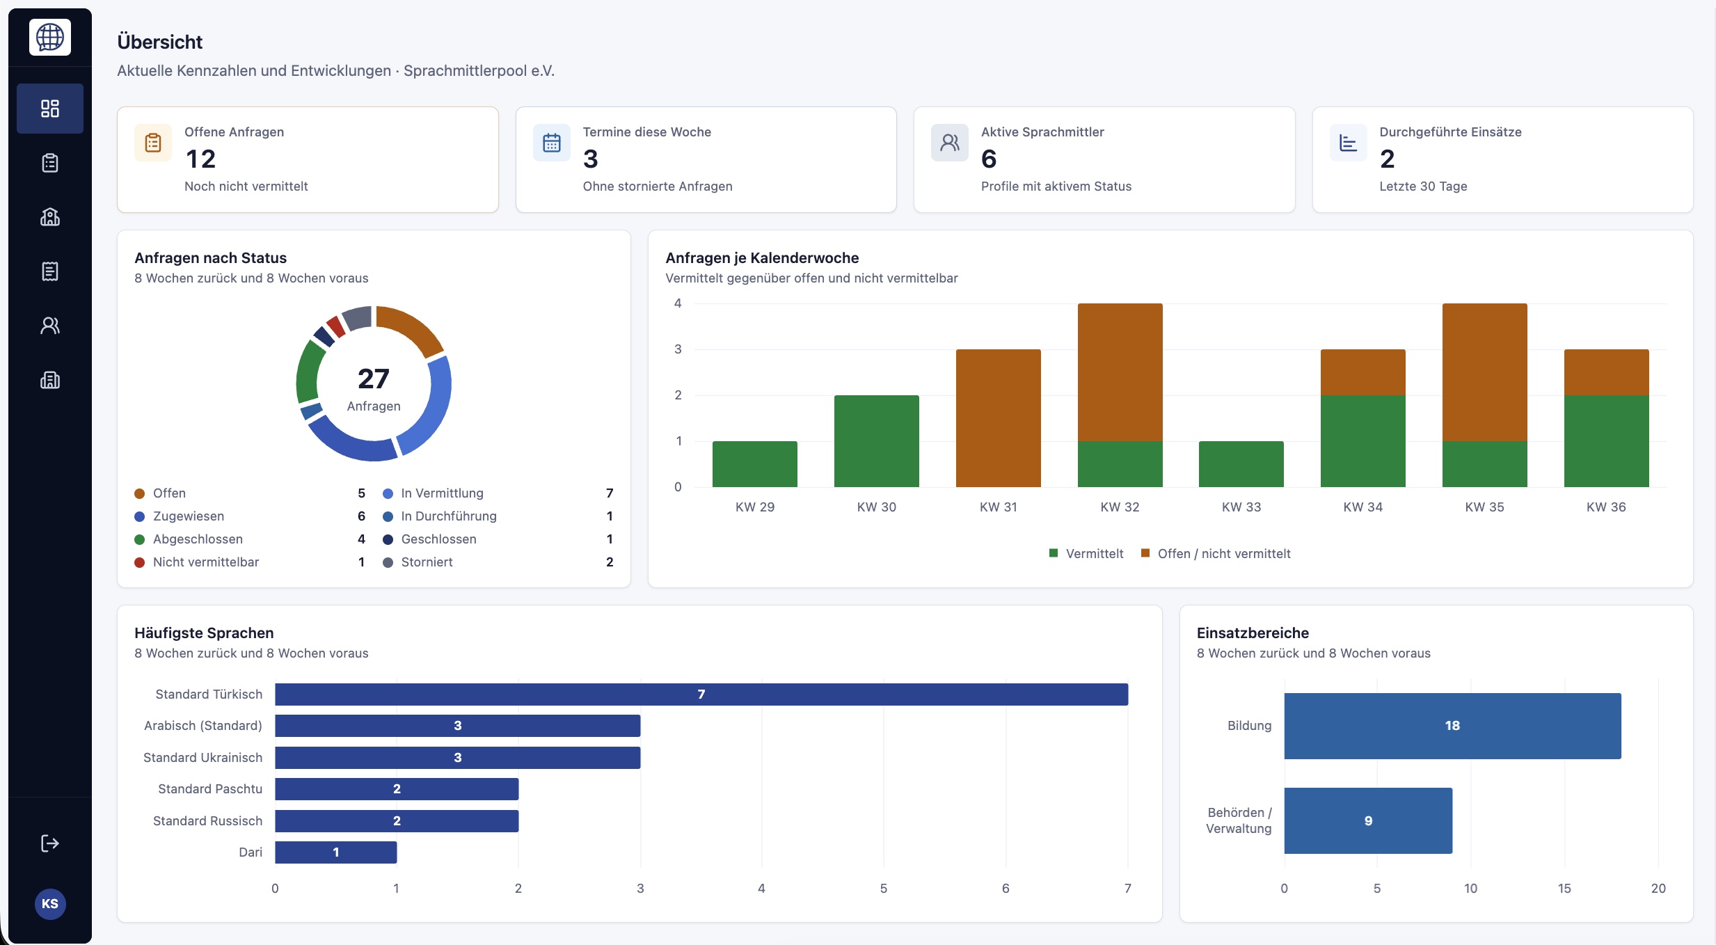Click the 'Offen / nicht vermittelt' legend label
The image size is (1716, 945).
(1225, 554)
